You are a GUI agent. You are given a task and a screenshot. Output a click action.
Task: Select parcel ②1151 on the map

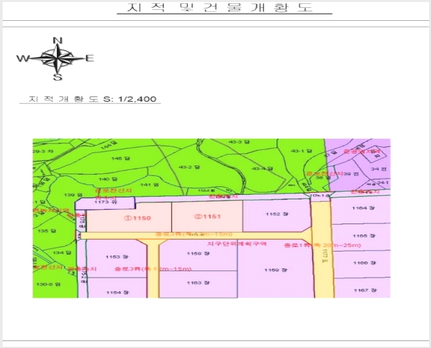pyautogui.click(x=207, y=216)
